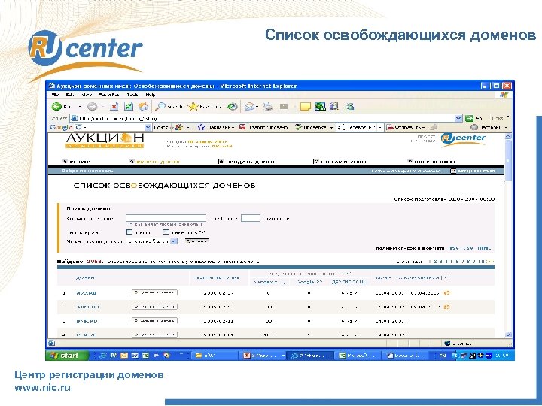Screen dimensions: 542x406
Task: Click the Аукцион доменных имён site logo
Action: (105, 141)
